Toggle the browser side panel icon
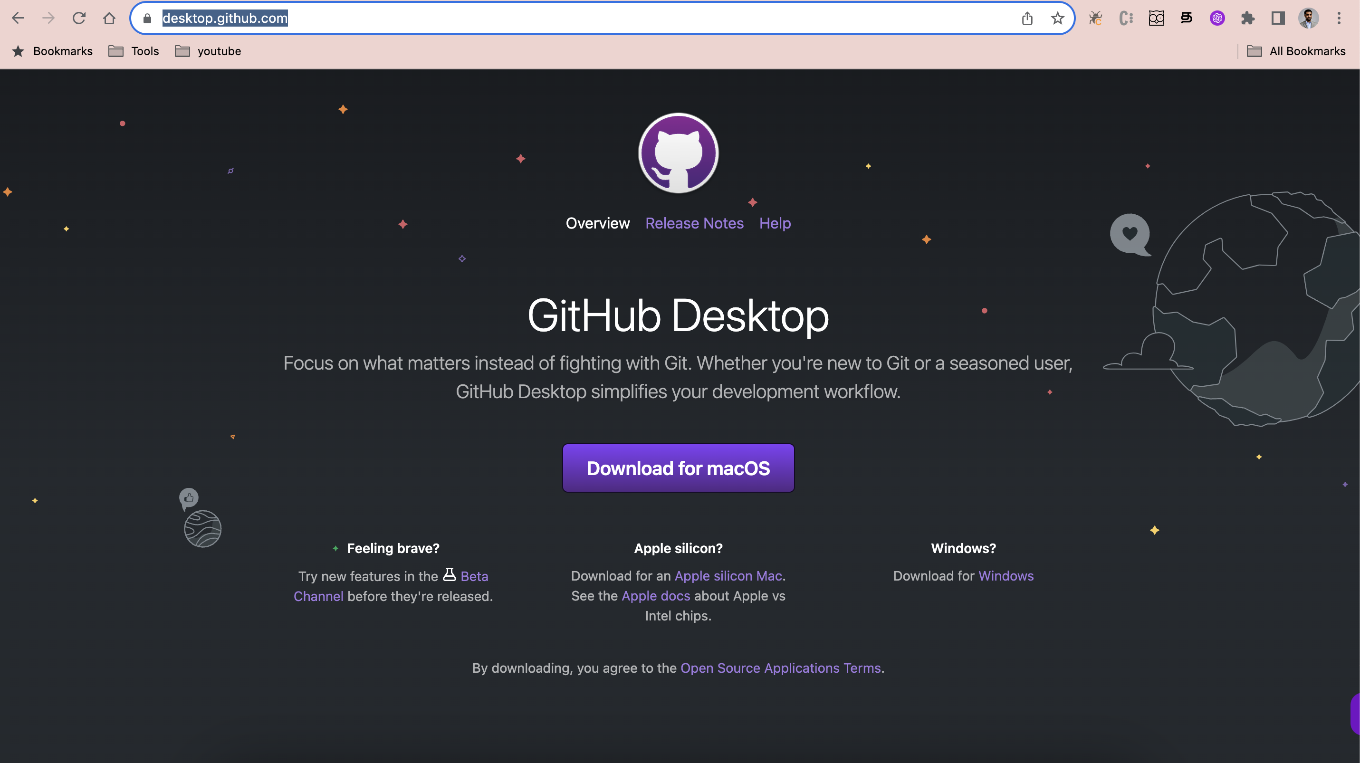Screen dimensions: 1360x763 click(1278, 19)
